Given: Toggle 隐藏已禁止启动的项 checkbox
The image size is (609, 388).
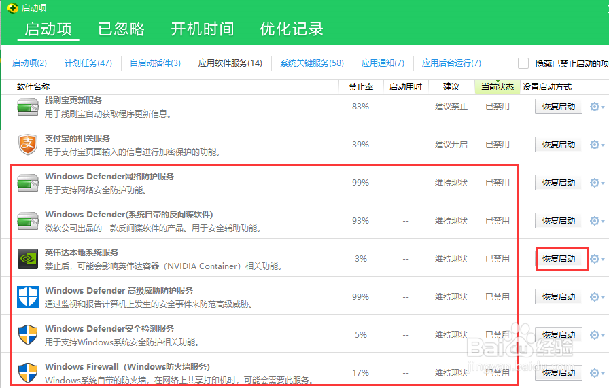Looking at the screenshot, I should 523,63.
